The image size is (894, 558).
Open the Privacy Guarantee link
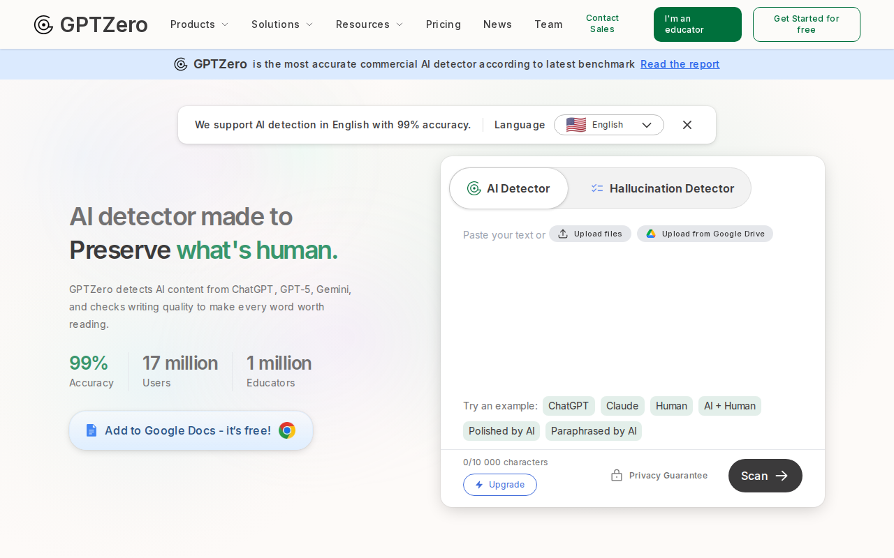(659, 476)
